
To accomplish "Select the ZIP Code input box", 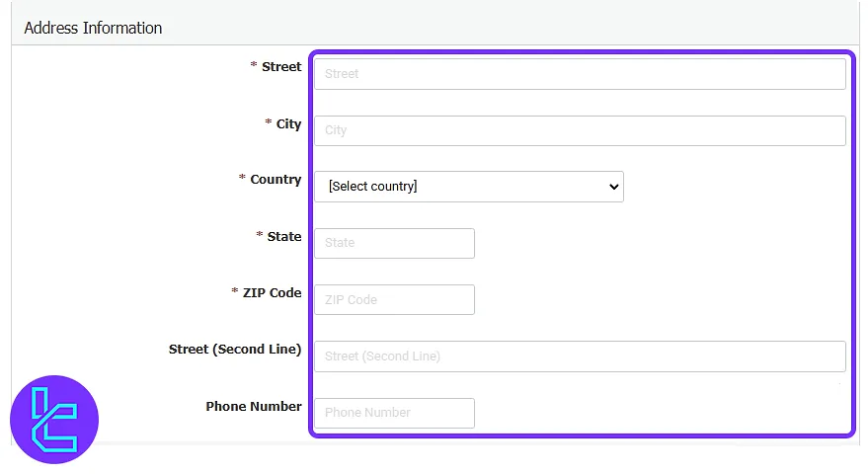I will click(x=394, y=299).
